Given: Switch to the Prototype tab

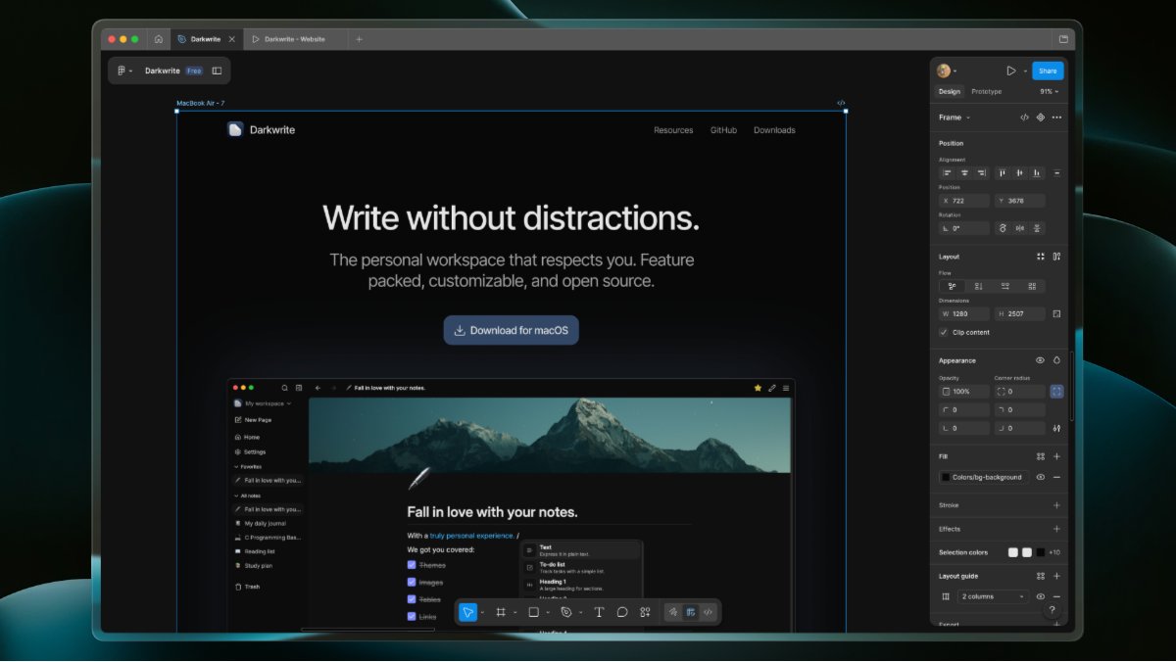Looking at the screenshot, I should coord(986,92).
